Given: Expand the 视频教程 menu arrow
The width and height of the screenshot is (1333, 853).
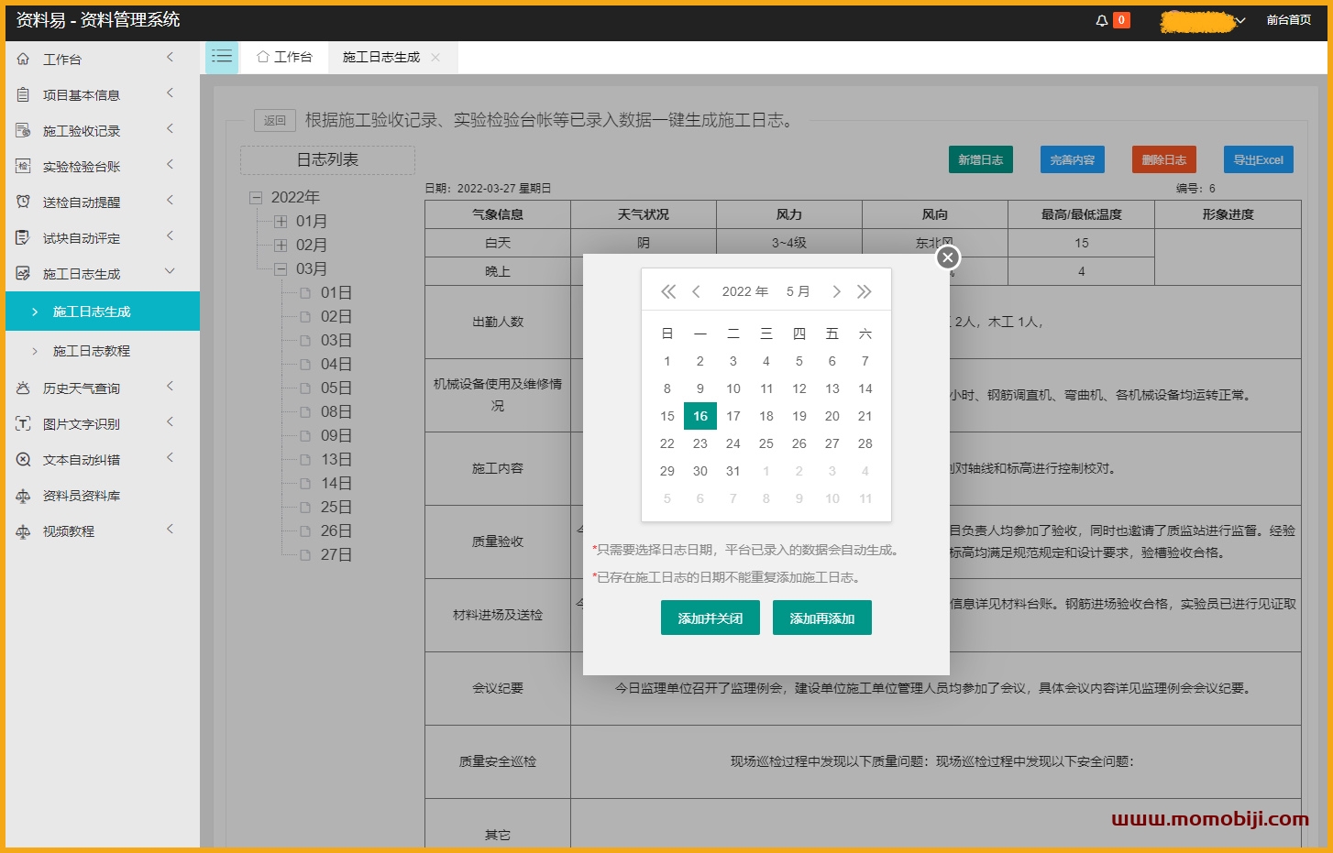Looking at the screenshot, I should pyautogui.click(x=170, y=529).
